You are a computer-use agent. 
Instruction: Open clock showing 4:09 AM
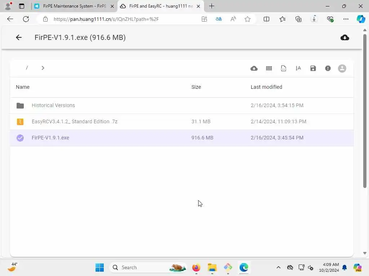(x=329, y=267)
